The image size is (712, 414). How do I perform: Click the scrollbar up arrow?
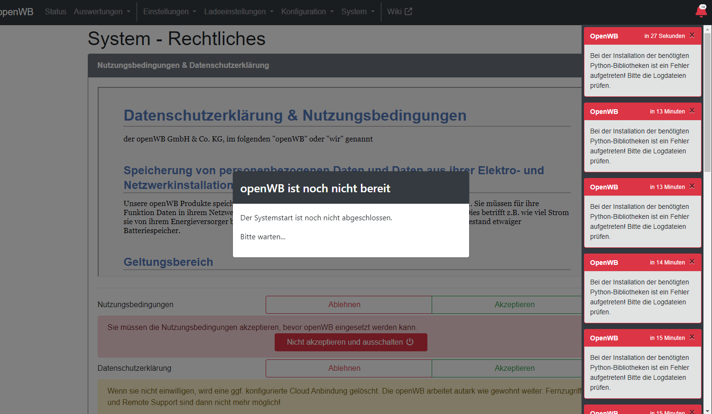click(708, 29)
